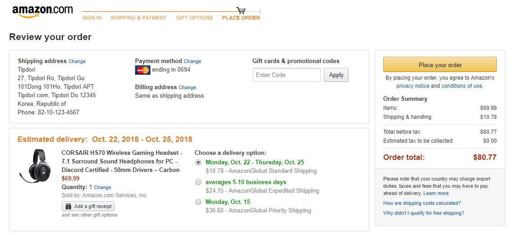This screenshot has height=235, width=512.
Task: Change the billing address
Action: (x=187, y=87)
